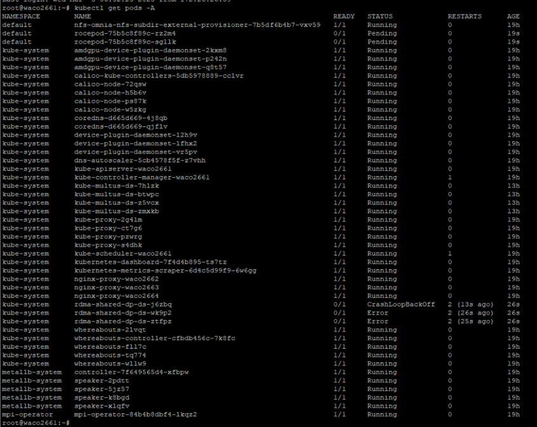Select coredns-d665d669-qjflv pod name

point(121,126)
